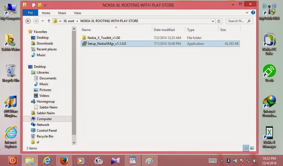Screen dimensions: 283x166
Task: Open File Explorer from the taskbar
Action: pos(30,160)
